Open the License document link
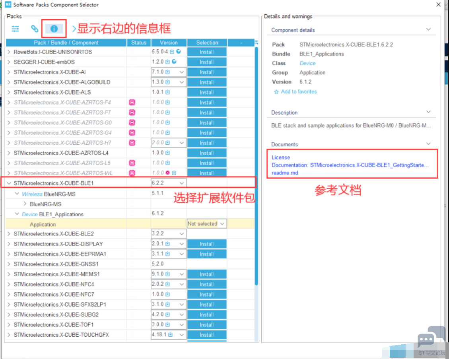449x359 pixels. coord(281,157)
